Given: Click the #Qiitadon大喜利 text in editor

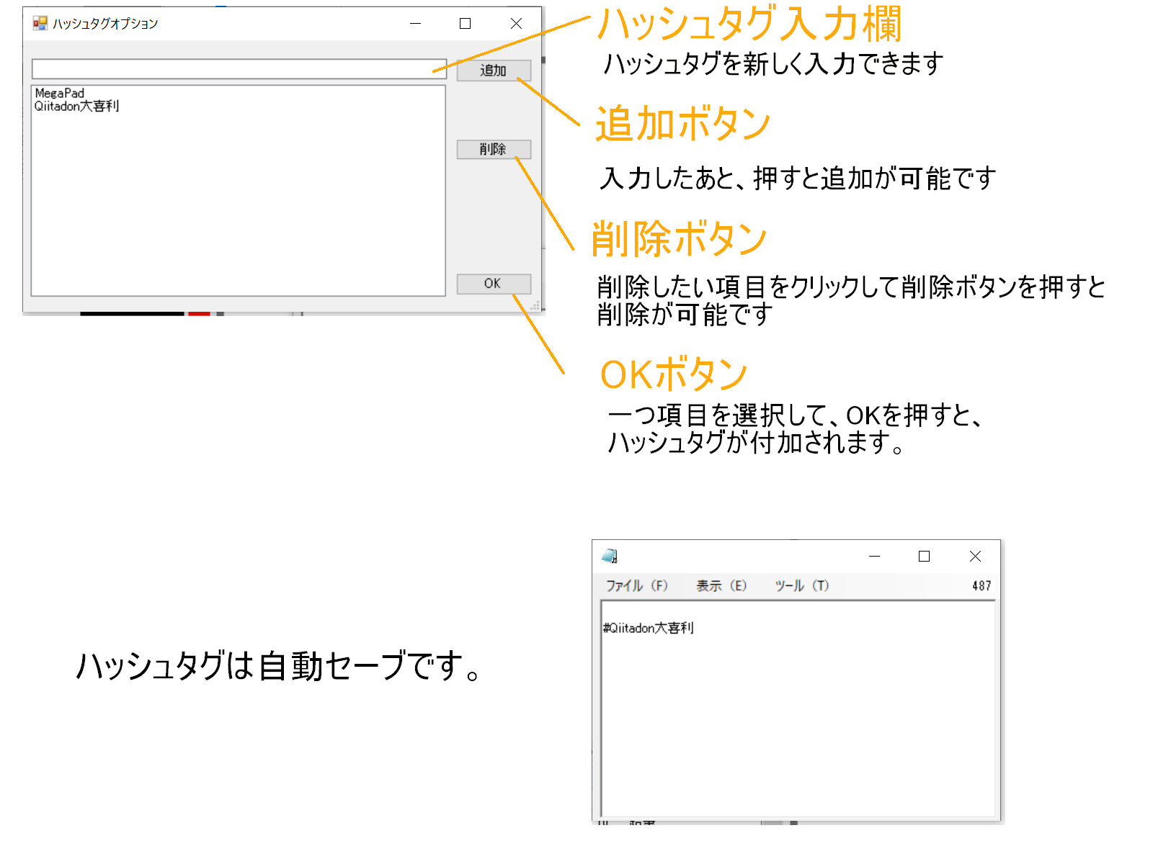Looking at the screenshot, I should pyautogui.click(x=648, y=628).
